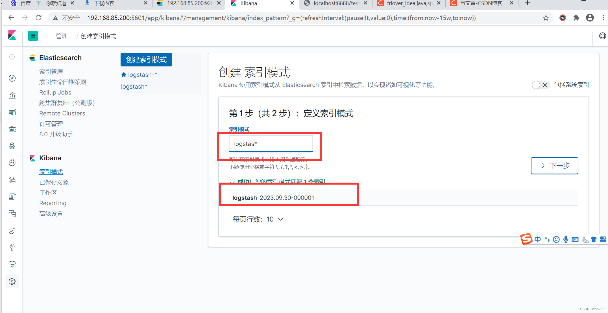Open 高级设置 link

[51, 214]
